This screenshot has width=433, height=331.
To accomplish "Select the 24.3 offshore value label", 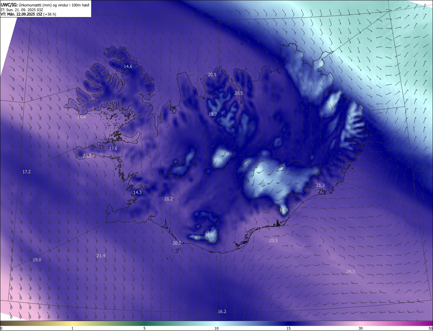I will (x=350, y=272).
